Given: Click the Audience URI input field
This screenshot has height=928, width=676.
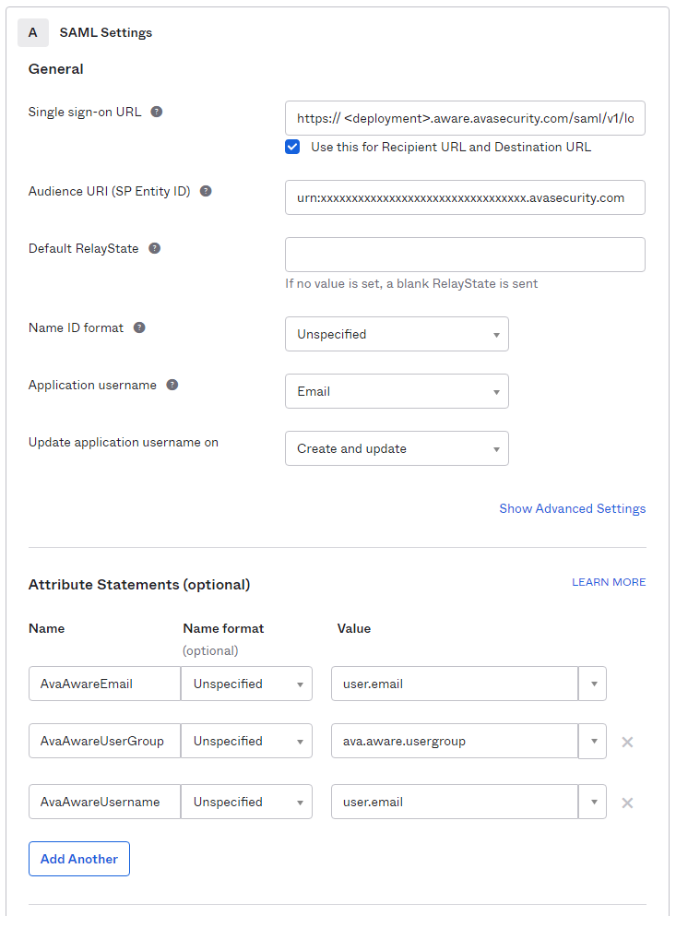Looking at the screenshot, I should tap(465, 197).
